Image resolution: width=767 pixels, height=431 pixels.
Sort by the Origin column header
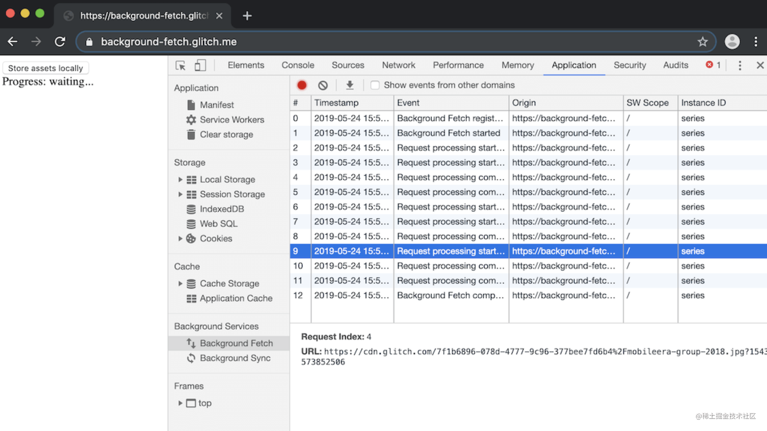(x=566, y=103)
